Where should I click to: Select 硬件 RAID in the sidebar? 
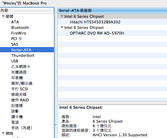20,100
